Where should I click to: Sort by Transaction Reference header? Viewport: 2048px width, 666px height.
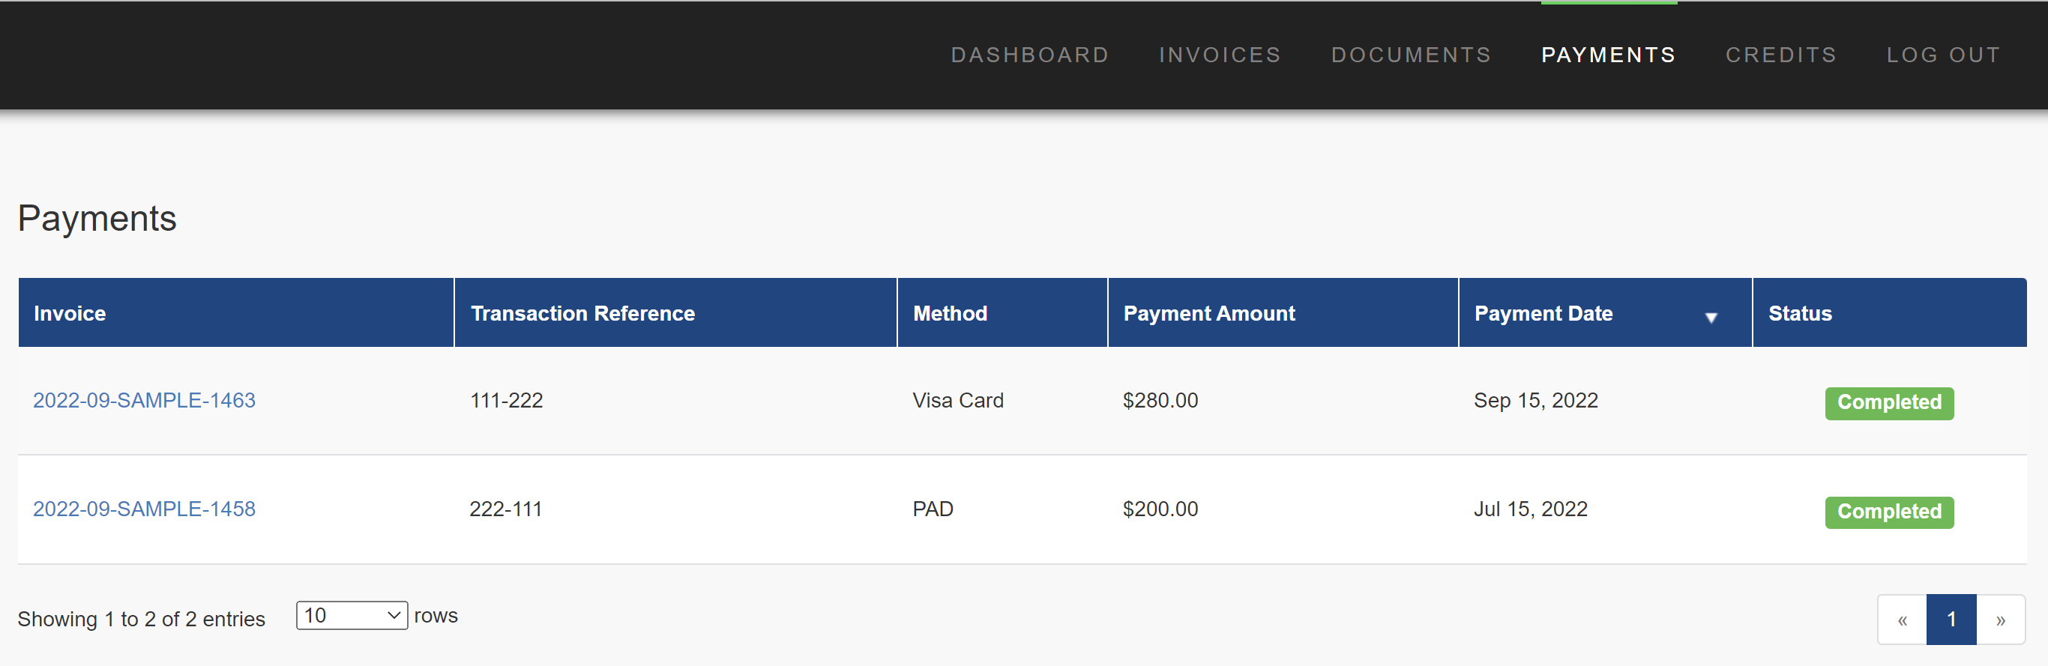point(675,313)
